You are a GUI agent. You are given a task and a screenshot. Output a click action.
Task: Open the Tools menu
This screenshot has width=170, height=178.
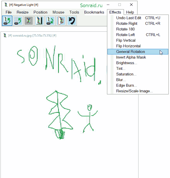point(74,12)
